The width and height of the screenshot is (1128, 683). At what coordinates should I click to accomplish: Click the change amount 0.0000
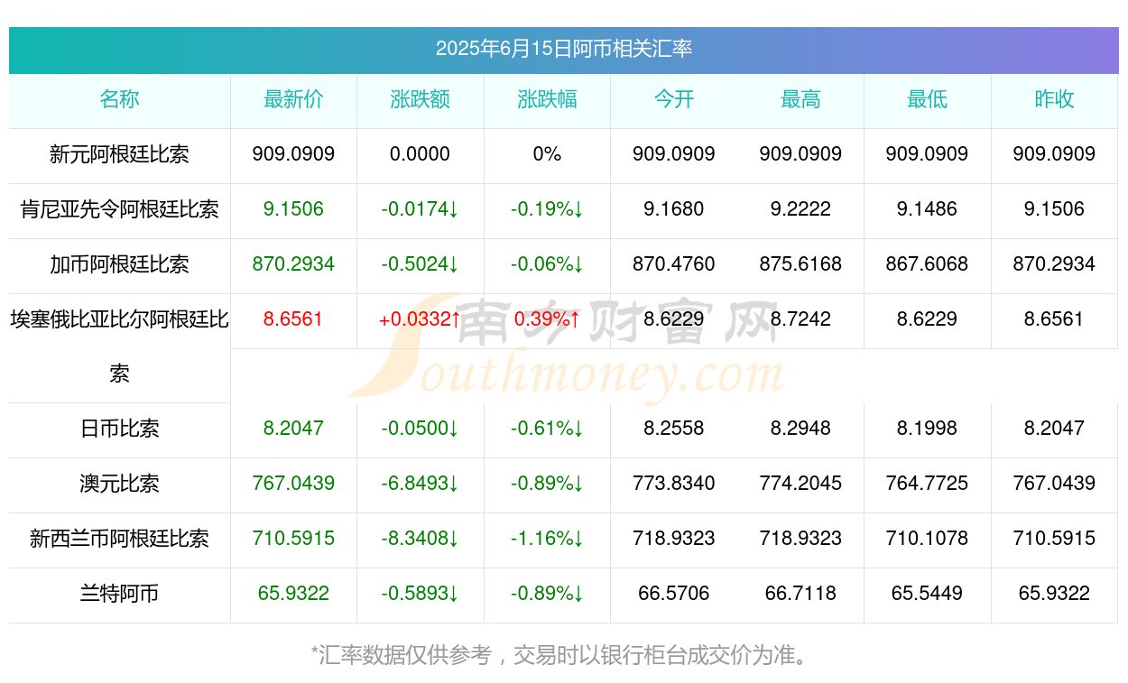pyautogui.click(x=420, y=154)
